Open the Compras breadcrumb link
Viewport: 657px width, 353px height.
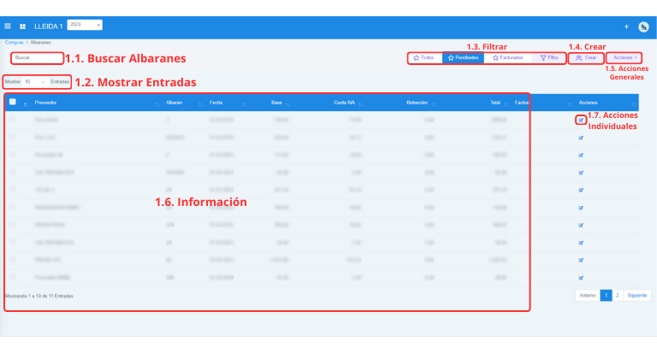[15, 42]
